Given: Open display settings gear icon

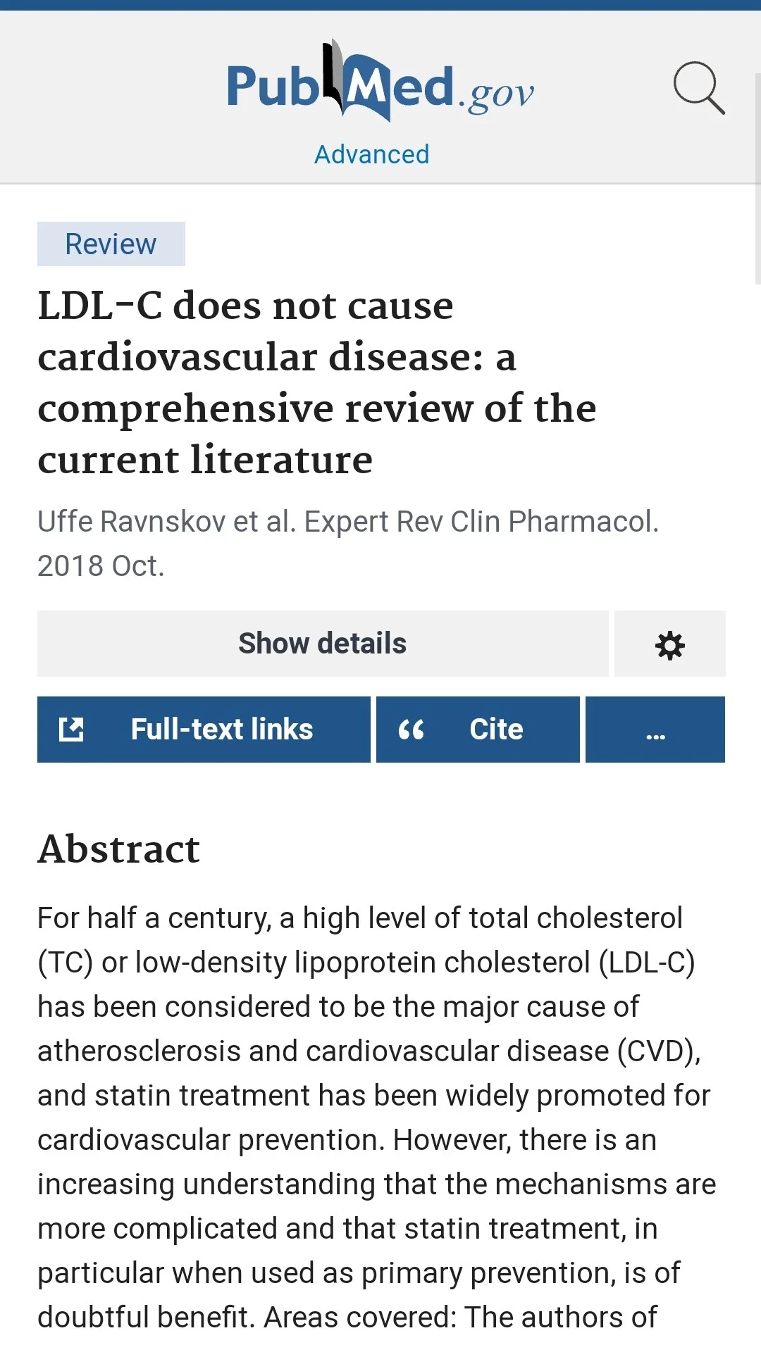Looking at the screenshot, I should click(670, 644).
